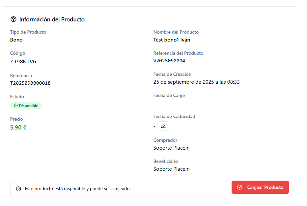Click the pencil edit icon for Fecha de Caducidad
This screenshot has width=307, height=206.
(163, 126)
